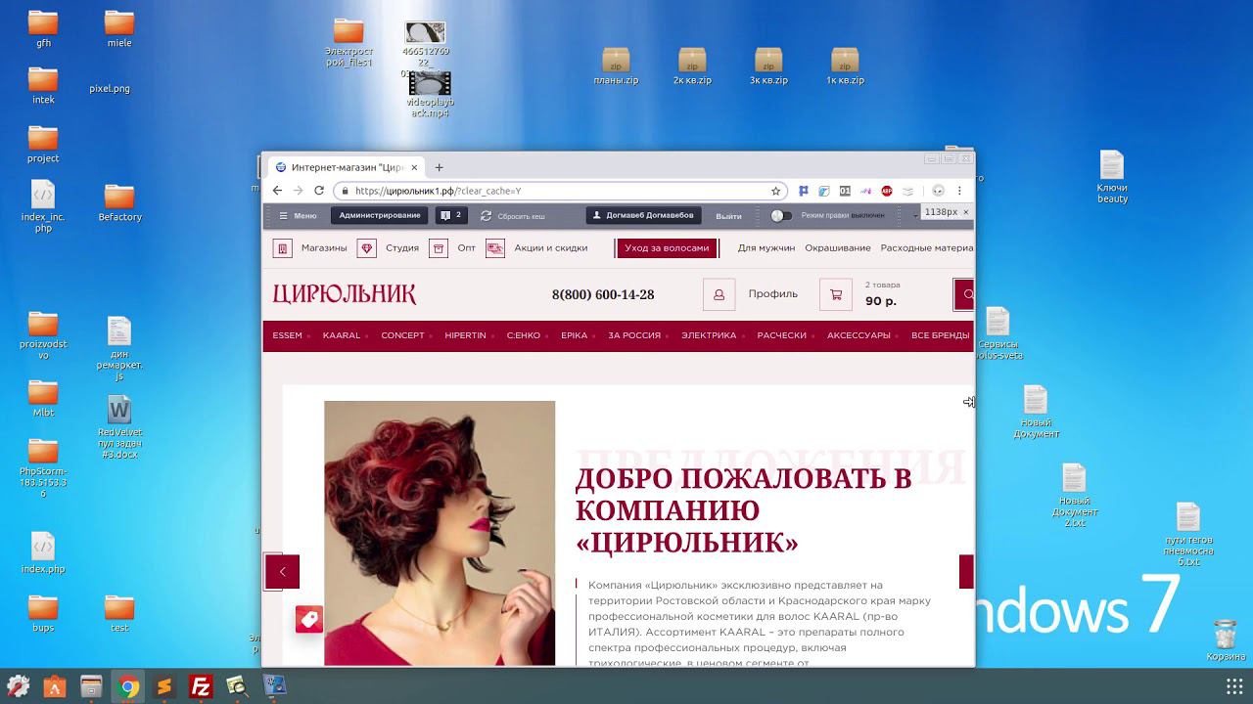
Task: Open the AdBlock Plus extension icon
Action: (886, 191)
